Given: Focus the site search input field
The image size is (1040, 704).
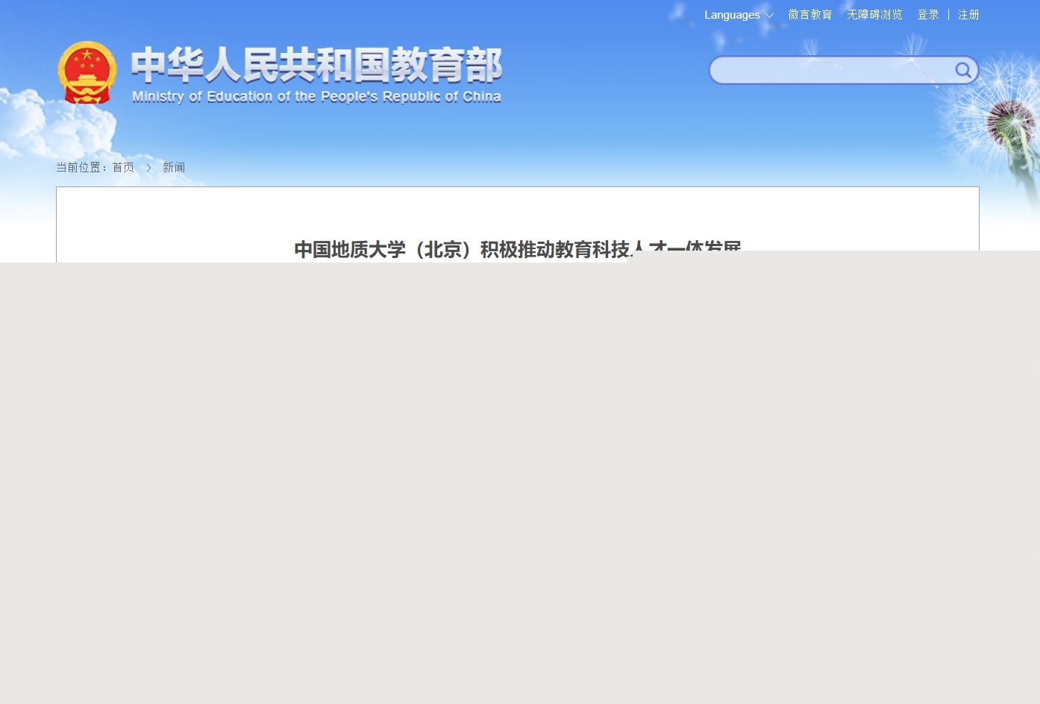Looking at the screenshot, I should pos(832,70).
